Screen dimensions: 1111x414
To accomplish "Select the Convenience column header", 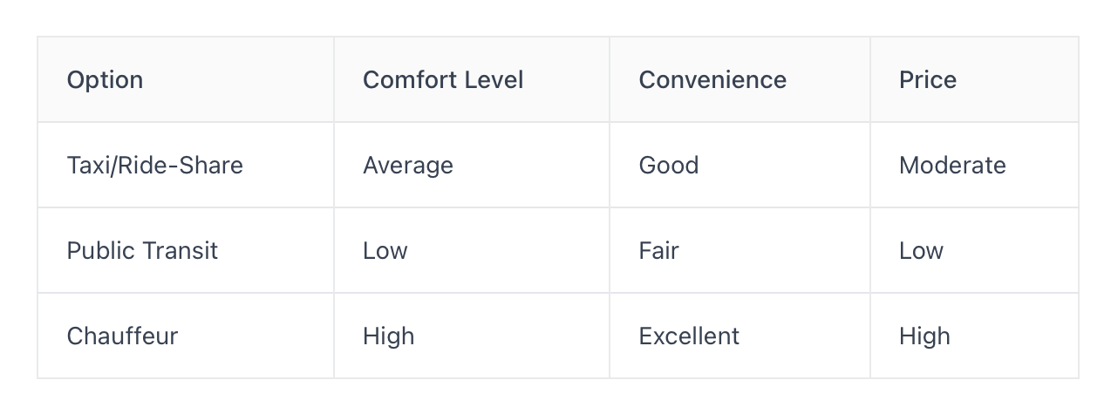I will coord(712,80).
